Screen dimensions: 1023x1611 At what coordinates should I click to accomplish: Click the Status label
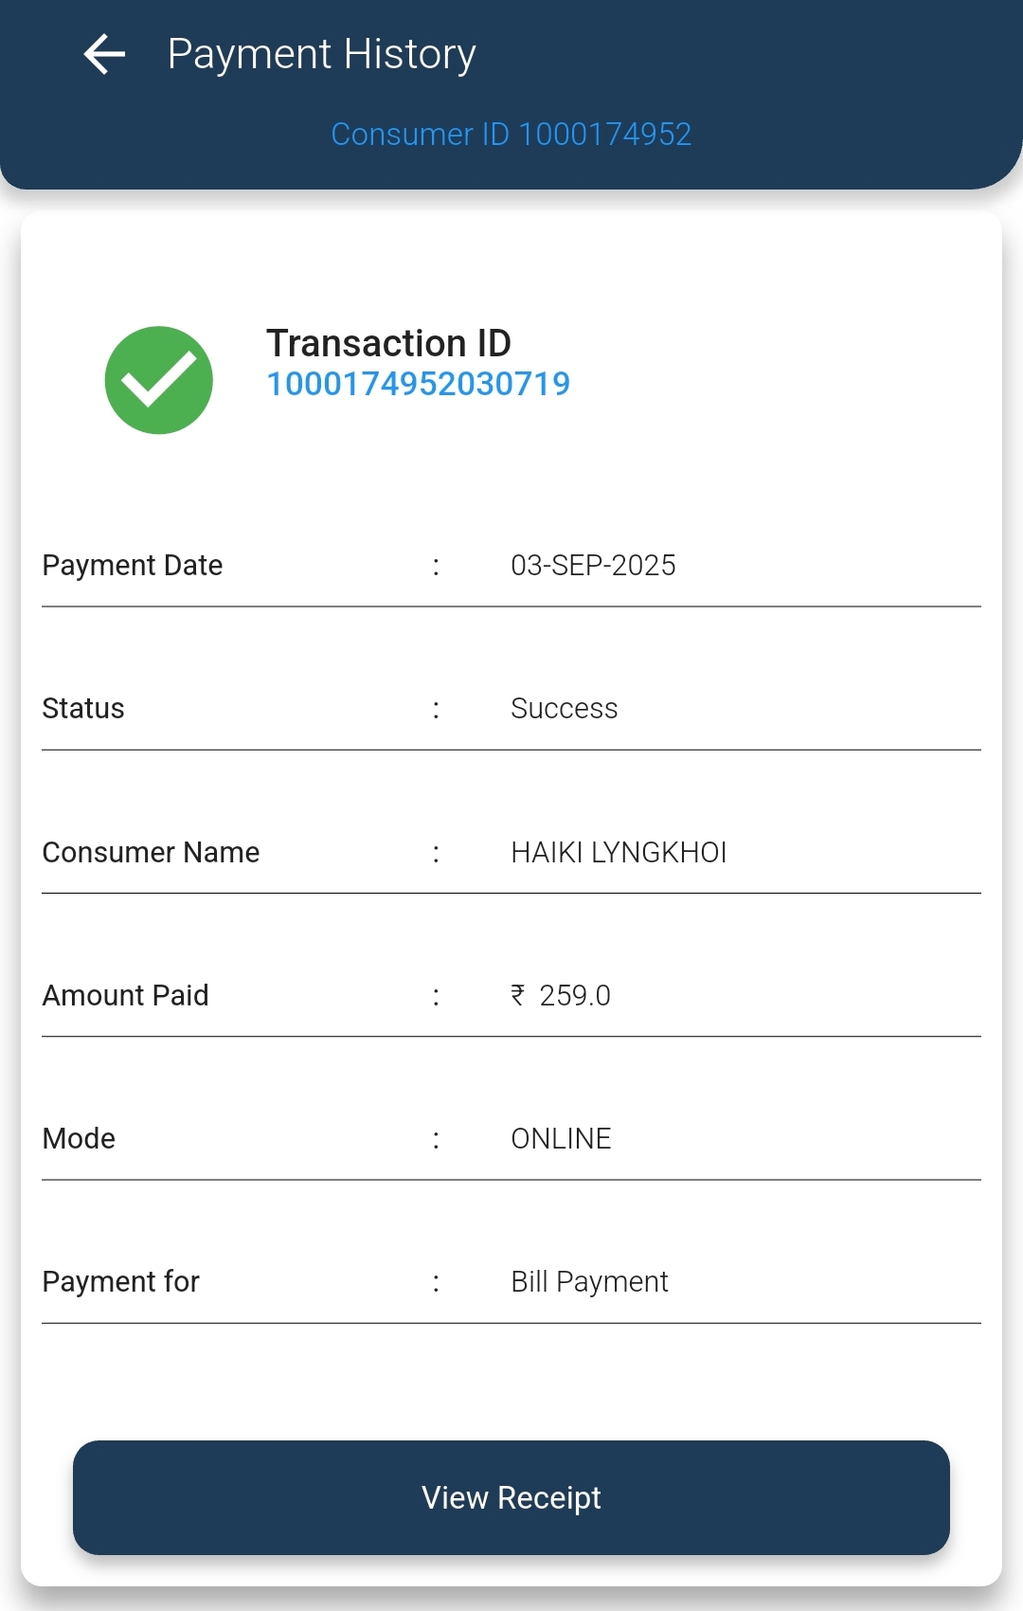click(x=83, y=709)
